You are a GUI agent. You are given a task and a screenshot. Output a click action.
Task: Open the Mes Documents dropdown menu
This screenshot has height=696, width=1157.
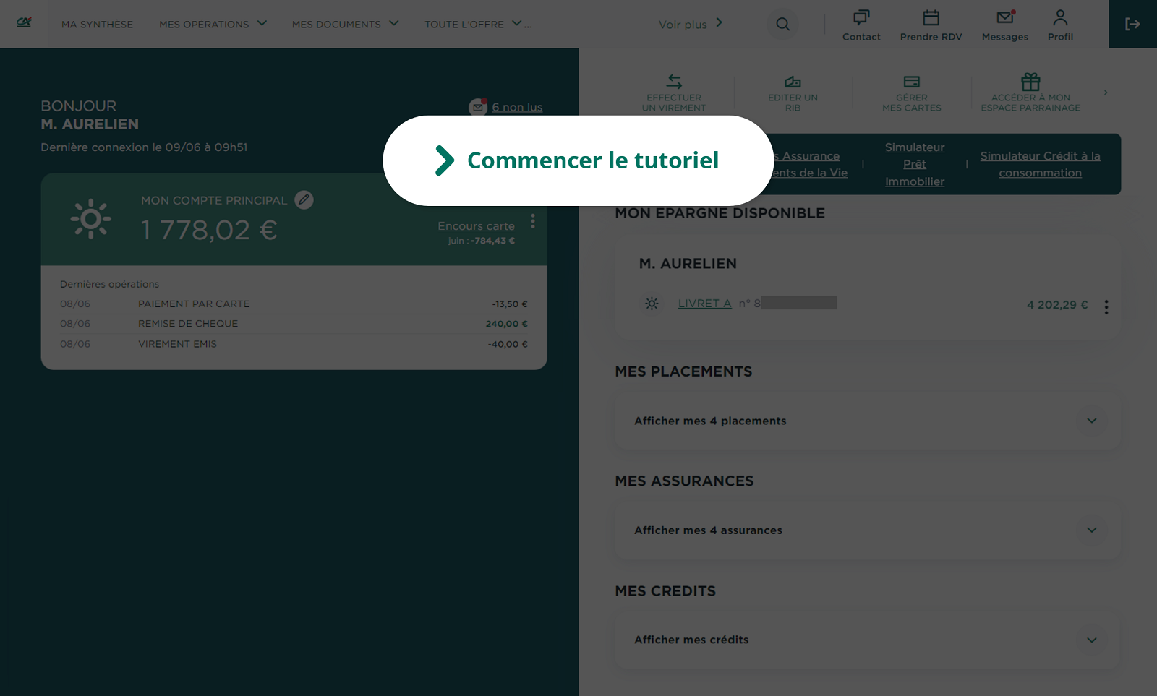(x=345, y=24)
